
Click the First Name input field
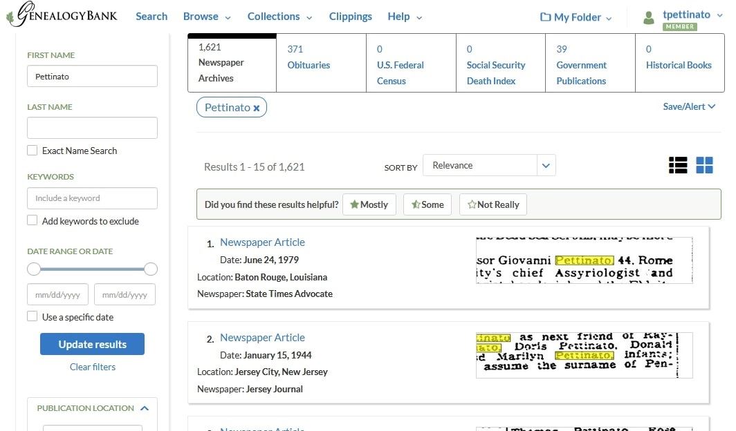click(x=93, y=76)
